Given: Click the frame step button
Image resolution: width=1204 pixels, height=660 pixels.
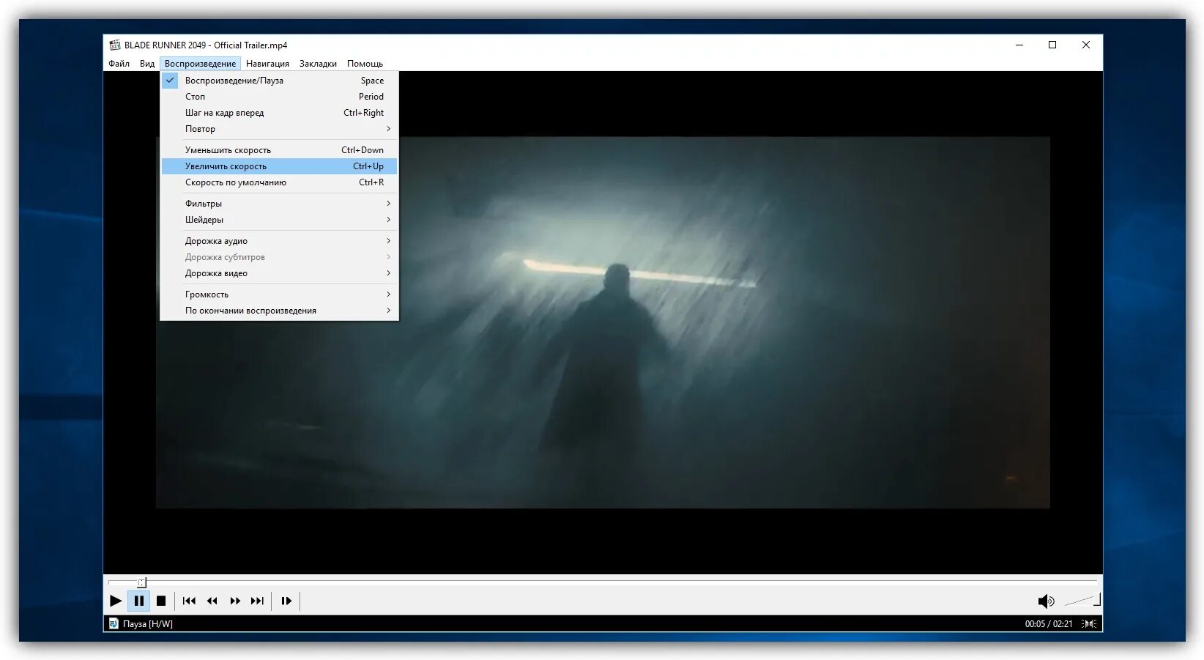Looking at the screenshot, I should coord(286,601).
